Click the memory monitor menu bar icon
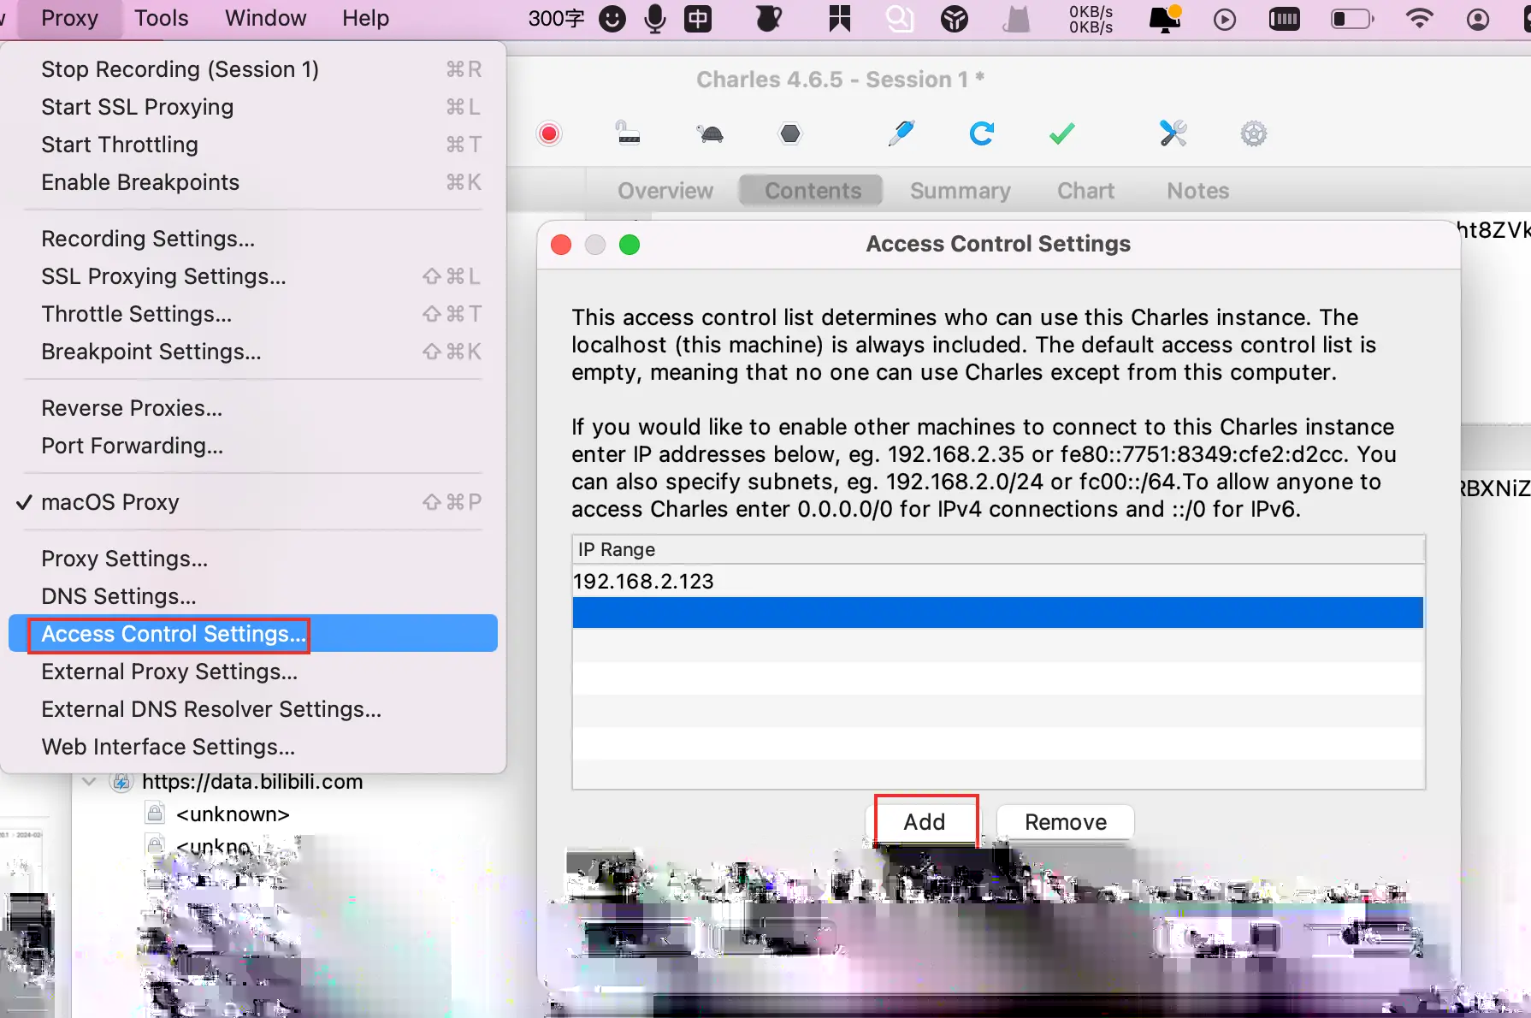 pyautogui.click(x=1285, y=19)
